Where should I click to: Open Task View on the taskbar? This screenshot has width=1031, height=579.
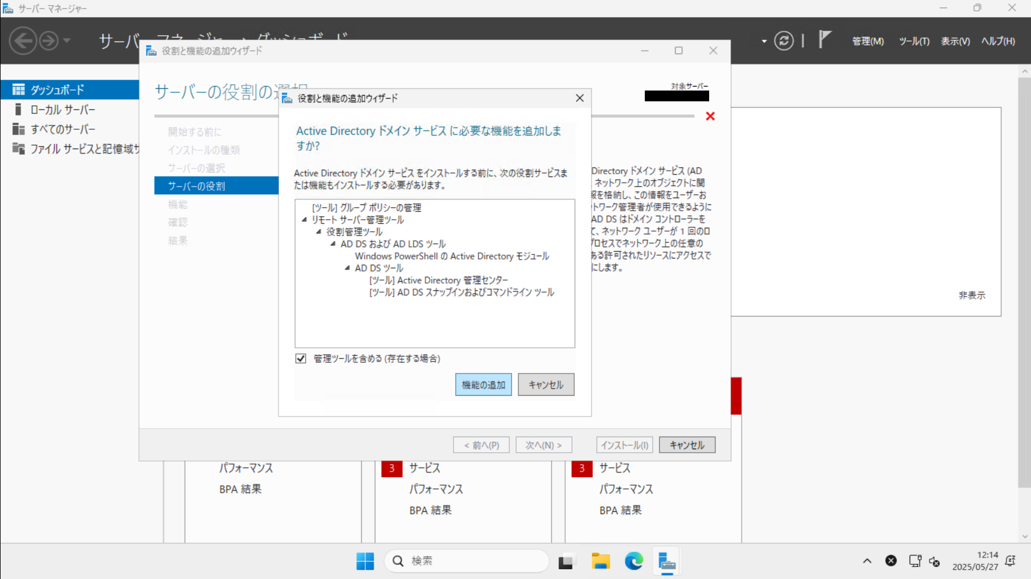coord(566,561)
